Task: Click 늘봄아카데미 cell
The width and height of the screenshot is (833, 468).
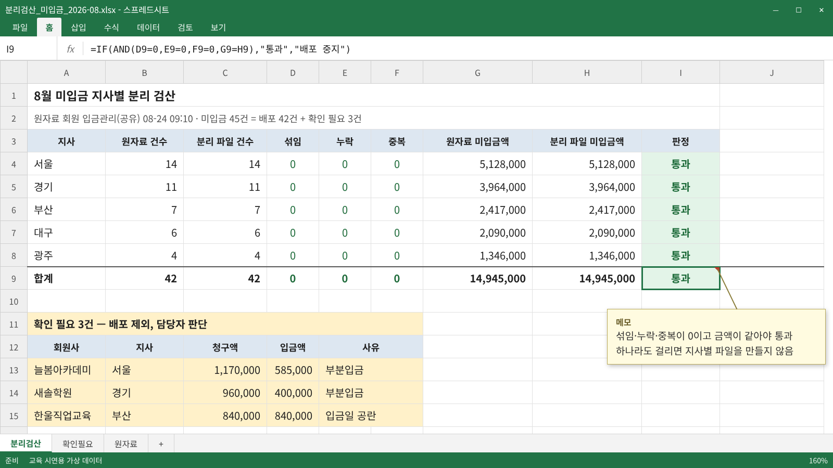Action: click(x=66, y=370)
